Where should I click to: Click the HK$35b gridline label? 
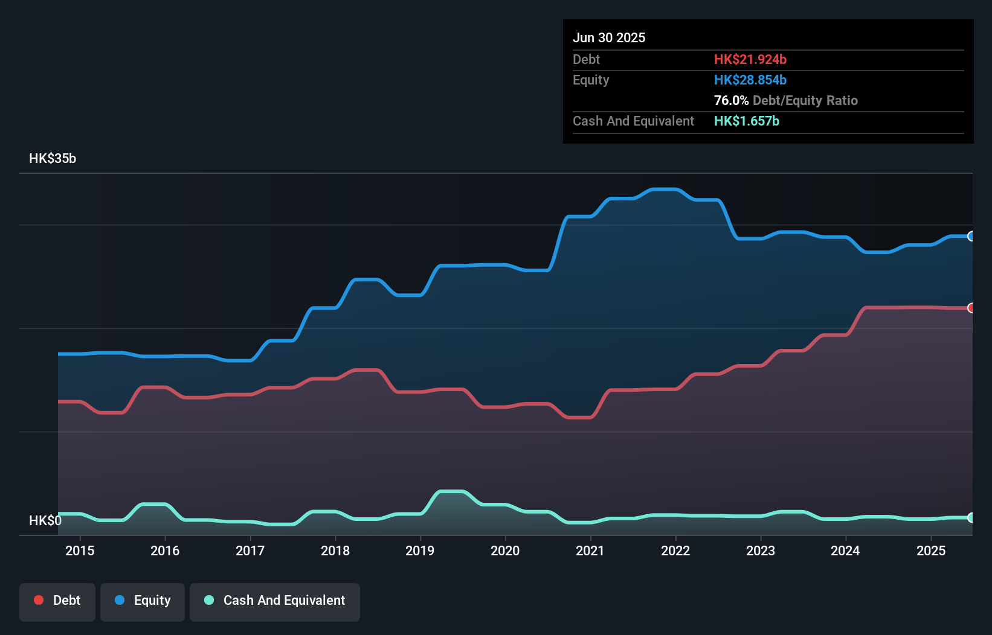52,159
